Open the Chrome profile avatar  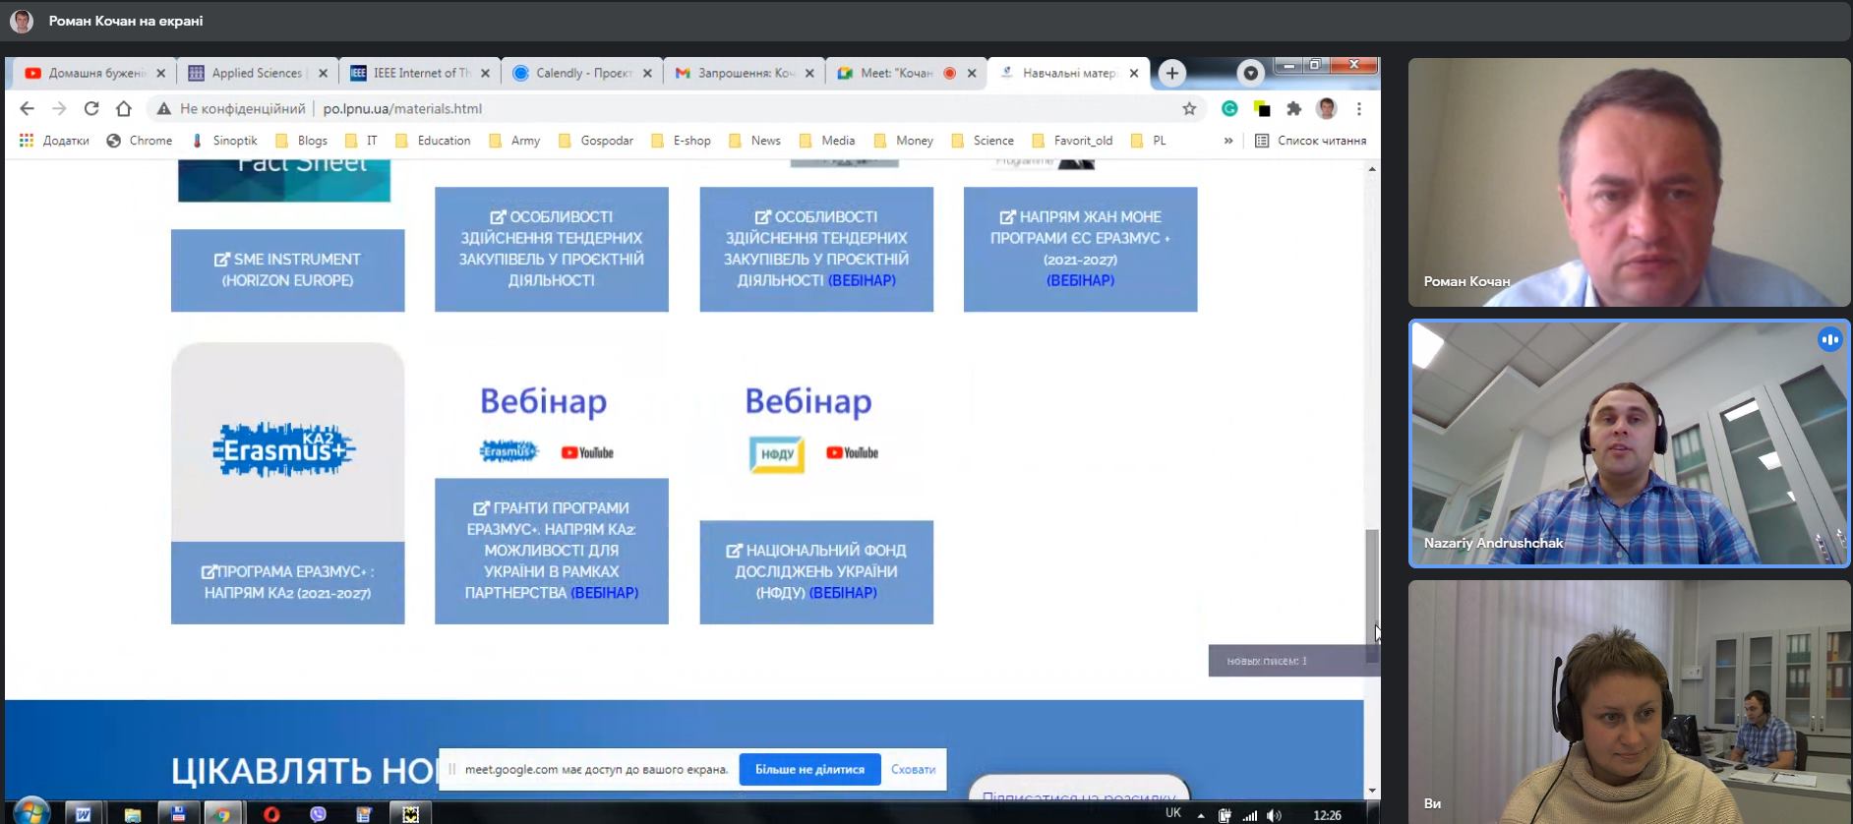point(1327,108)
